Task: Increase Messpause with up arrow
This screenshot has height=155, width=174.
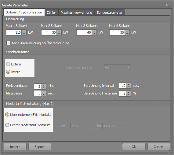Action: coord(43,92)
